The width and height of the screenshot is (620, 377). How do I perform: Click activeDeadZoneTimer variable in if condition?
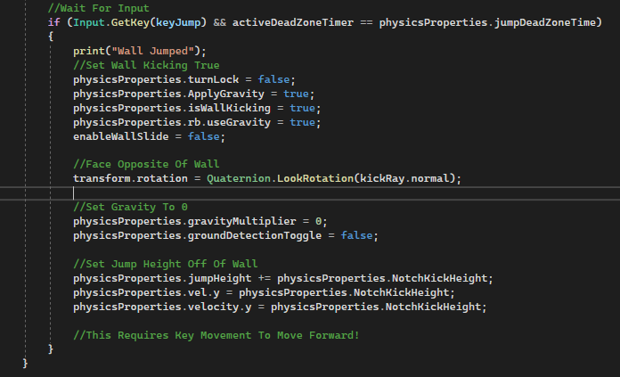coord(292,22)
